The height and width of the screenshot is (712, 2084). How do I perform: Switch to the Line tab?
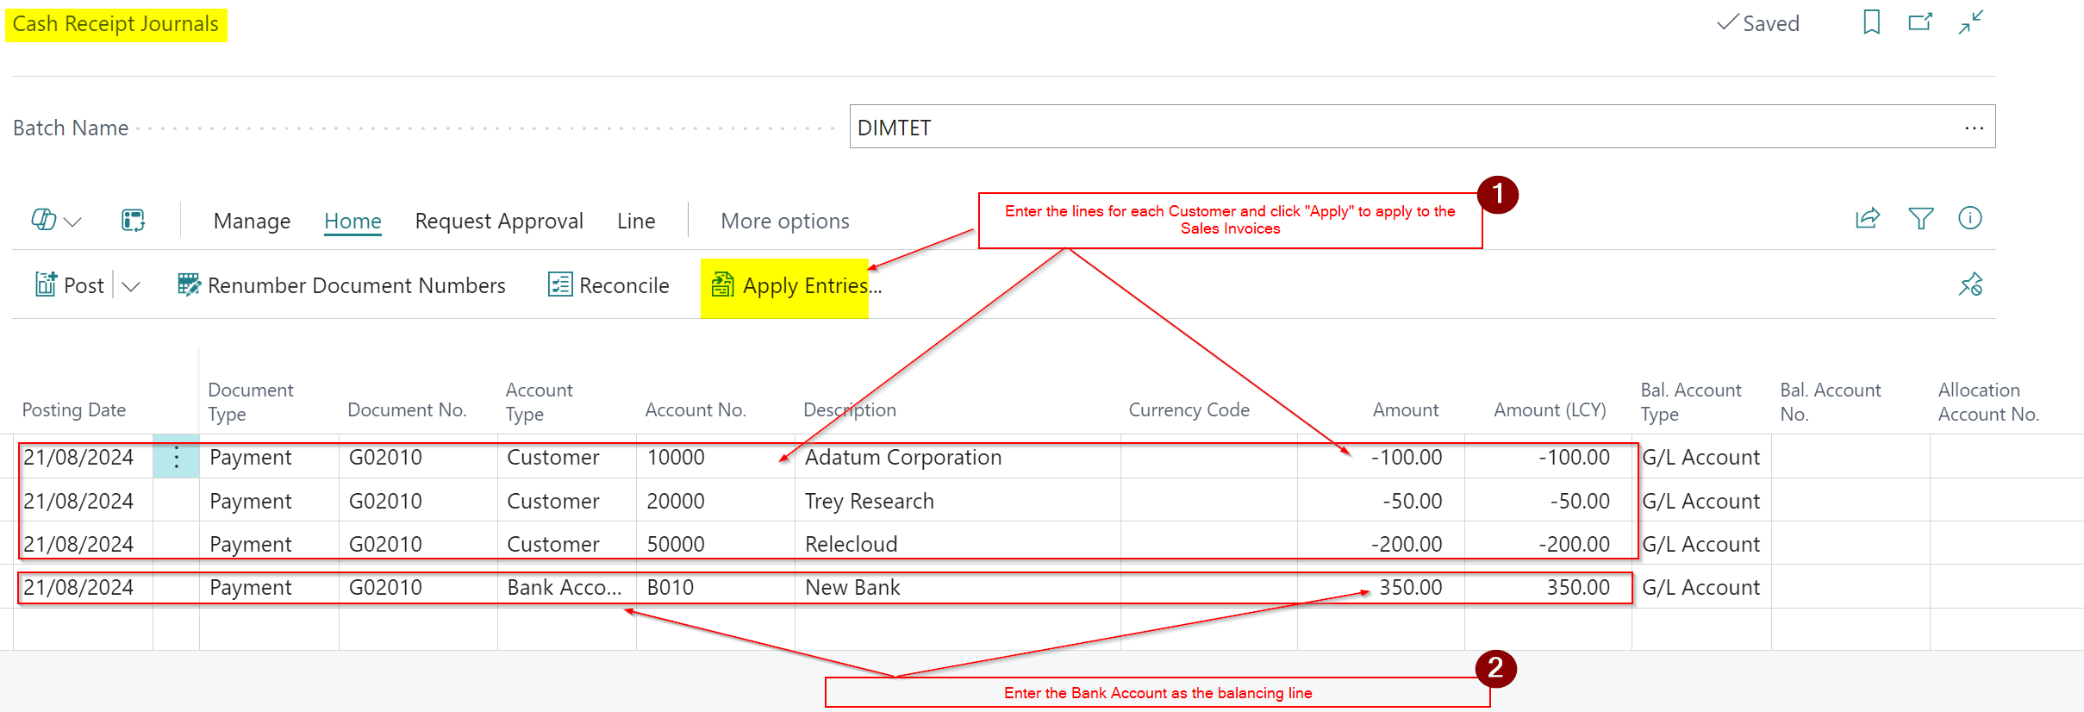tap(636, 222)
